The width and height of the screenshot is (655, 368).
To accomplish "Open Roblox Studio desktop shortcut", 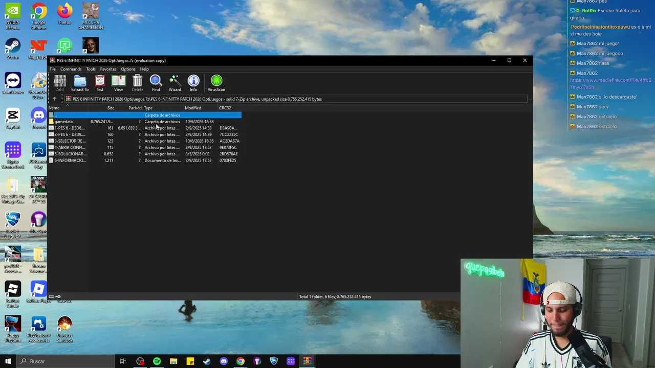I will [13, 294].
